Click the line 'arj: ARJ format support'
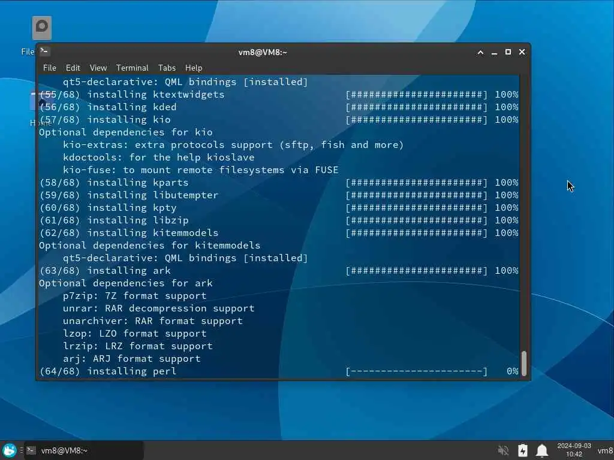 point(131,359)
